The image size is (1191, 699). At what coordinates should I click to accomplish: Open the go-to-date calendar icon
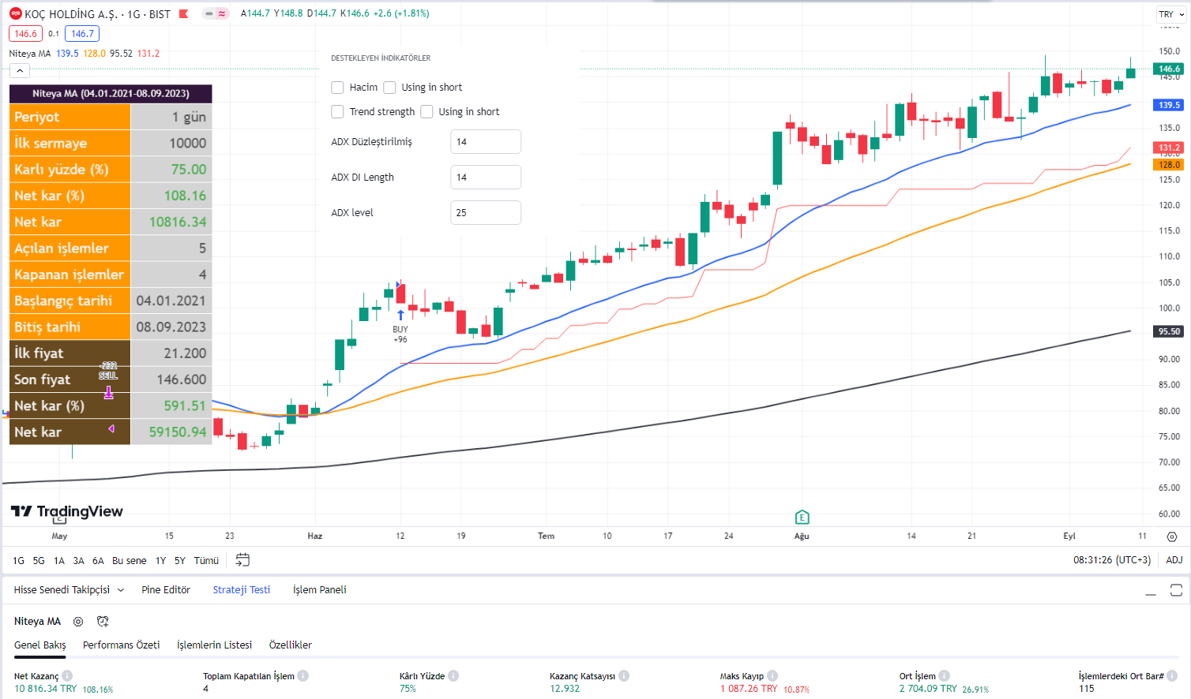coord(242,560)
